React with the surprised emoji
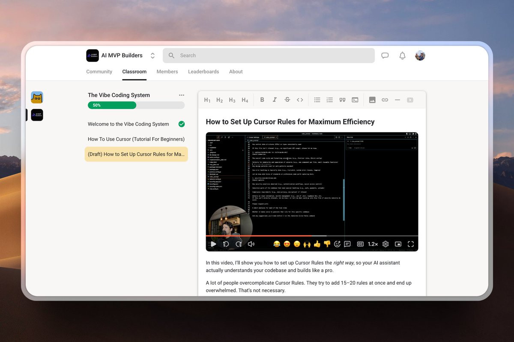 (297, 244)
